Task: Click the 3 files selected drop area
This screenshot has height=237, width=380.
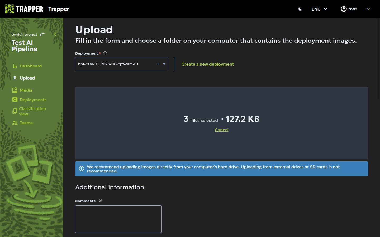Action: pyautogui.click(x=222, y=123)
